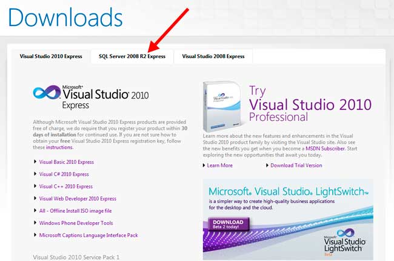Open Microsoft Captions Language Interface Pack link
The image size is (394, 261).
click(x=88, y=235)
